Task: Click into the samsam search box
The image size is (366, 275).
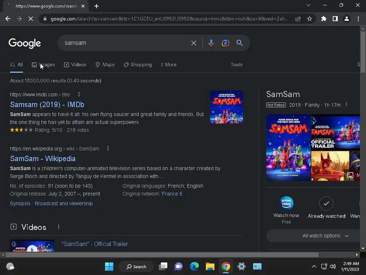Action: click(126, 43)
